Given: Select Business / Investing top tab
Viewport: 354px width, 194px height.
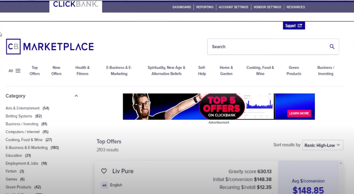Looking at the screenshot, I should (x=326, y=71).
